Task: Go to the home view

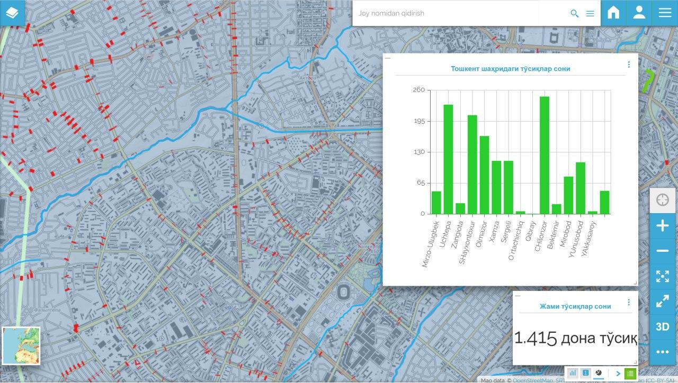Action: [x=613, y=13]
